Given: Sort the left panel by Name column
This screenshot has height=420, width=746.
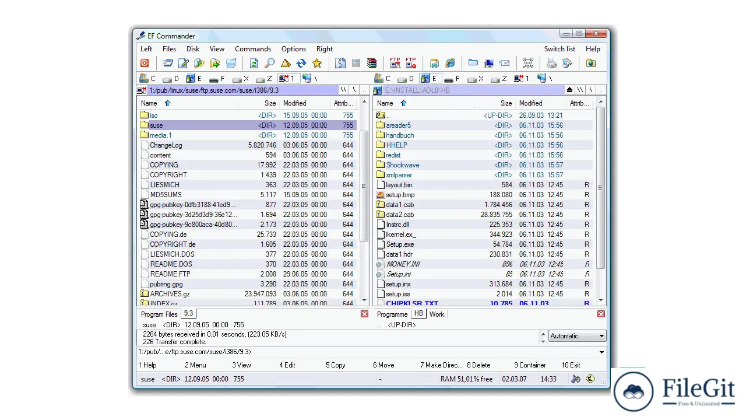Looking at the screenshot, I should tap(188, 103).
